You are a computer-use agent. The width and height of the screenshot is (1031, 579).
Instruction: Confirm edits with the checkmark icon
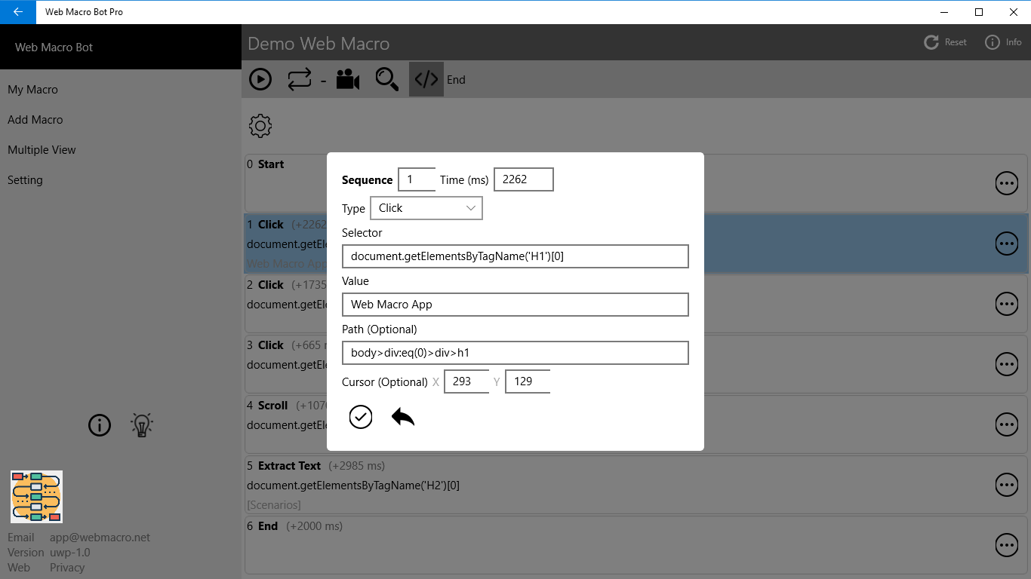(x=361, y=417)
